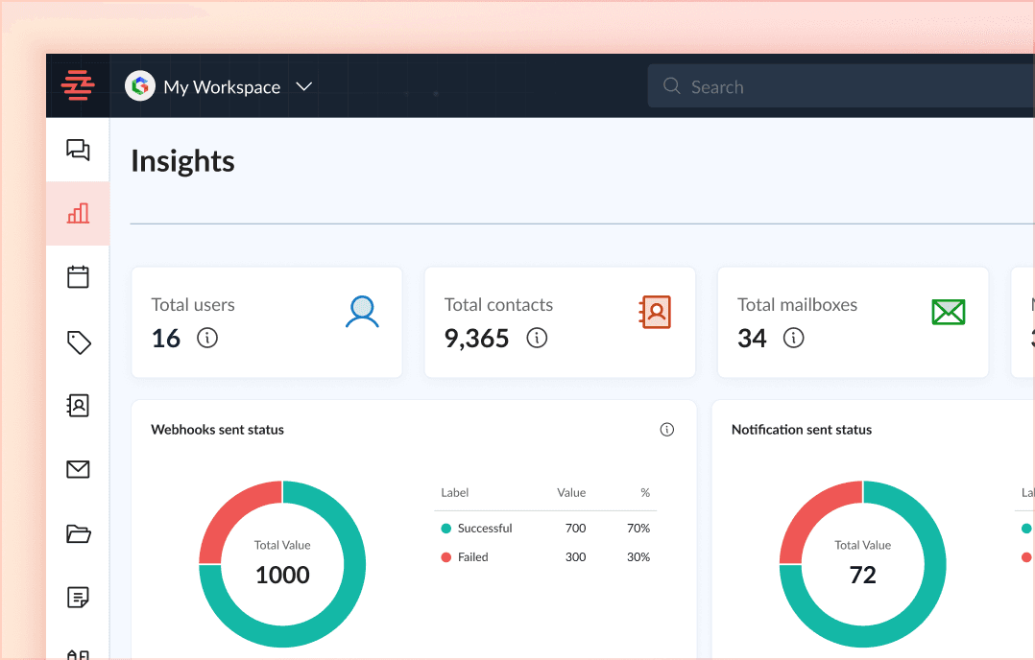The width and height of the screenshot is (1035, 660).
Task: Open the tags sidebar icon
Action: click(79, 342)
